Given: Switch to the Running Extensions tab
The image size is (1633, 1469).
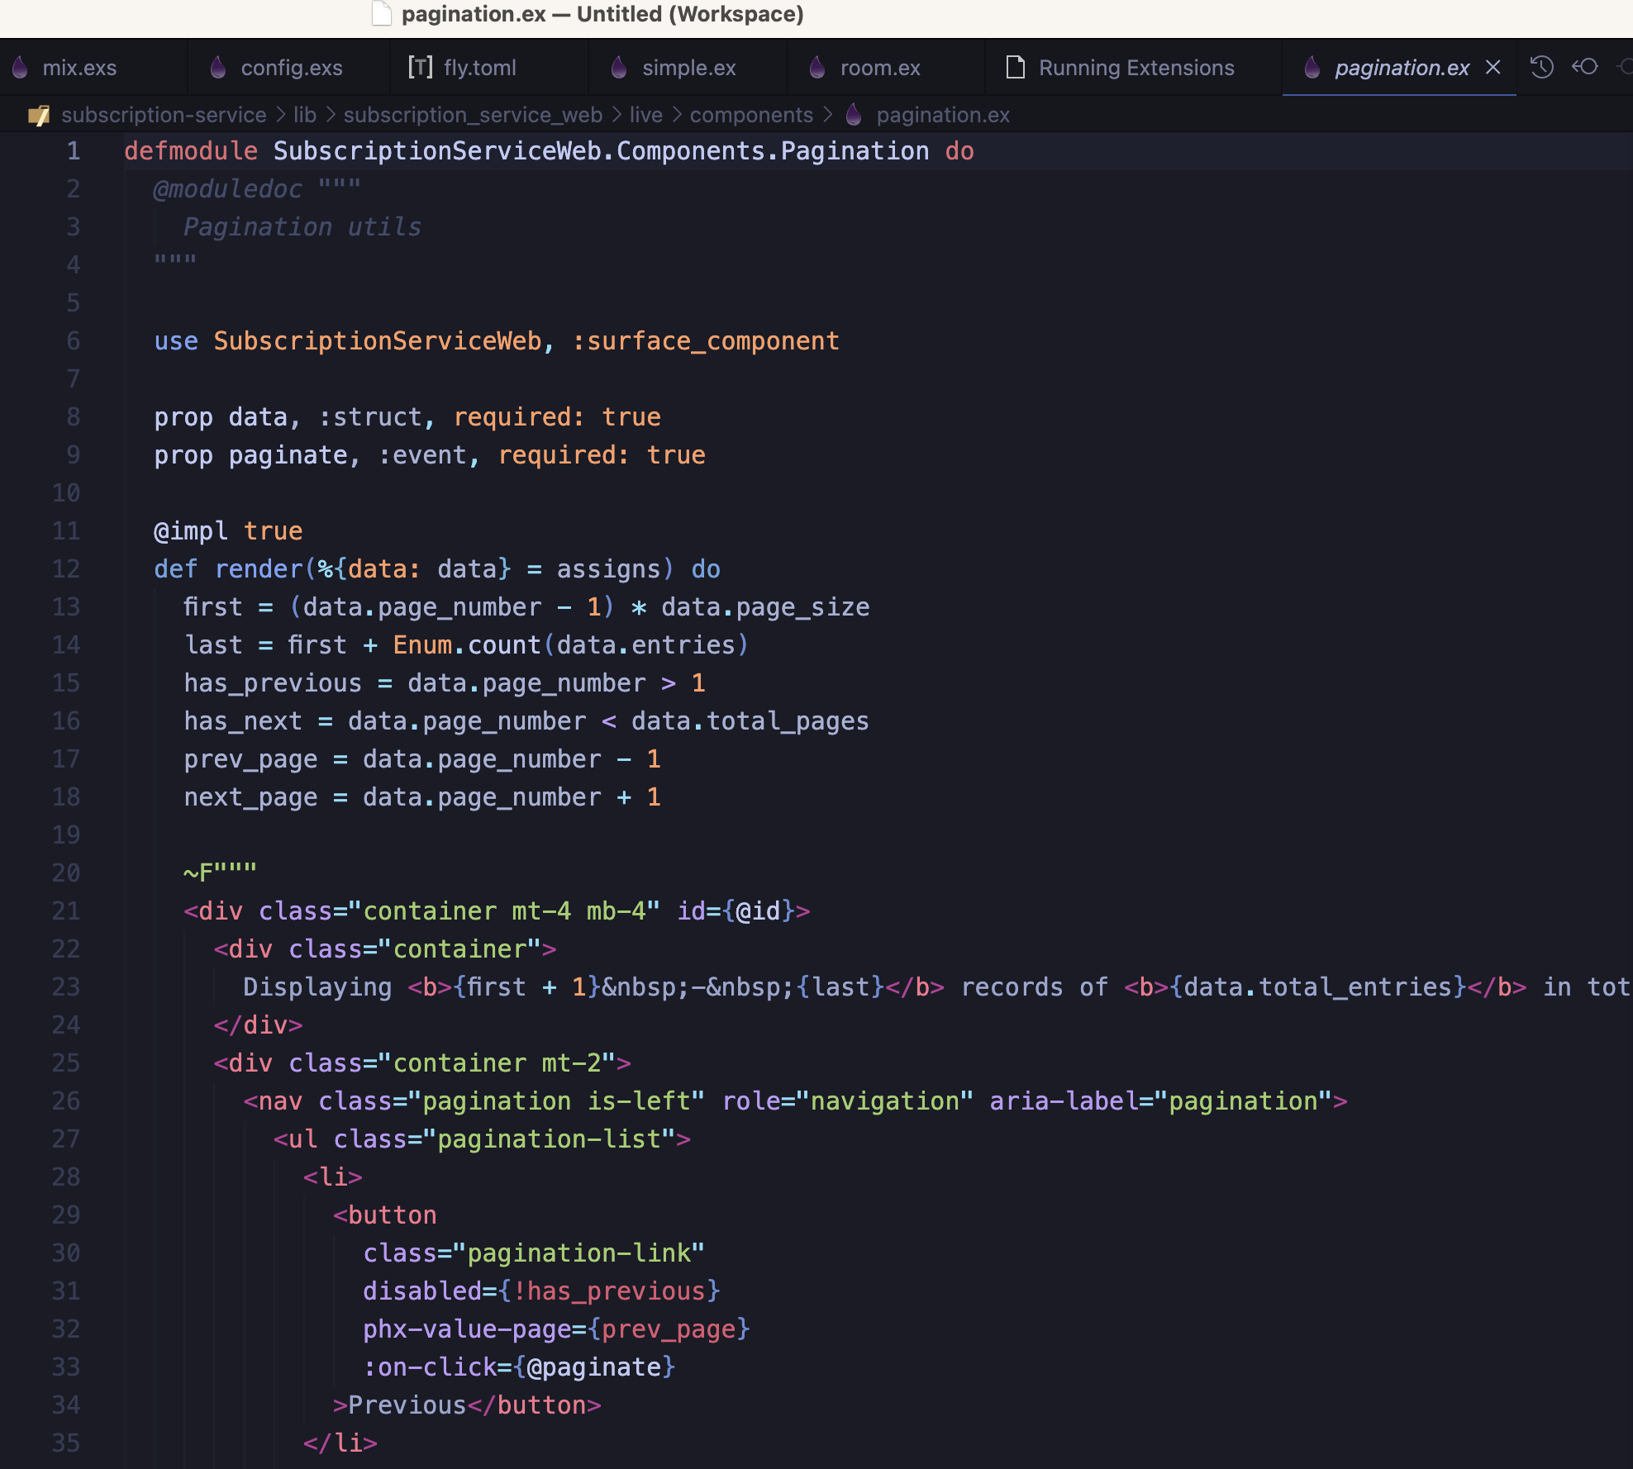Looking at the screenshot, I should pyautogui.click(x=1137, y=67).
